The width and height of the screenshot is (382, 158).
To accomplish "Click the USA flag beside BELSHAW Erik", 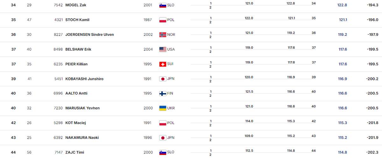I will (163, 49).
